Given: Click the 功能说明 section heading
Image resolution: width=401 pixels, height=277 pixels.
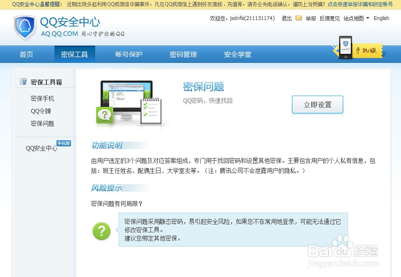Looking at the screenshot, I should [x=107, y=145].
